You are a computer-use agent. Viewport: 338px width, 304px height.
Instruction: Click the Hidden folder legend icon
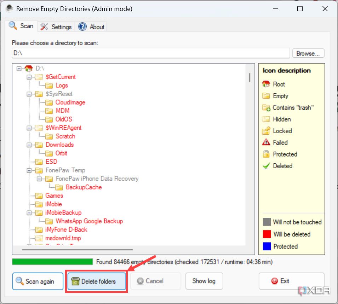pyautogui.click(x=266, y=119)
